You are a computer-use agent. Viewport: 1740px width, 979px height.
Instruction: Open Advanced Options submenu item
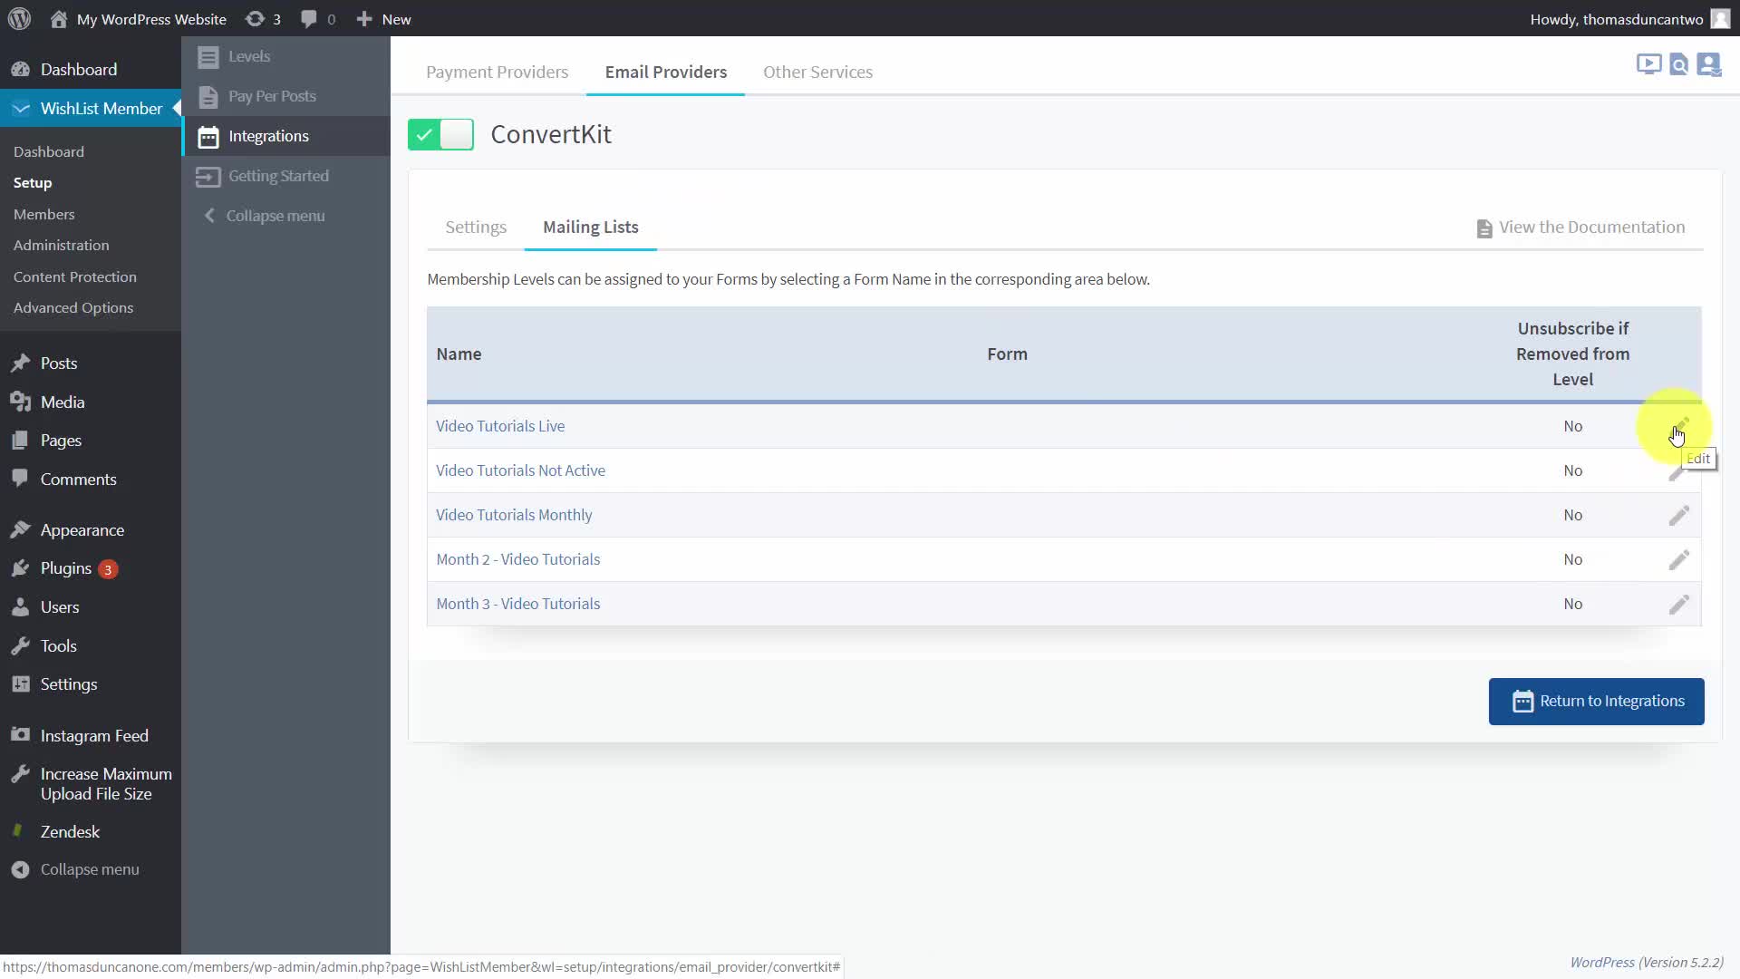coord(73,308)
